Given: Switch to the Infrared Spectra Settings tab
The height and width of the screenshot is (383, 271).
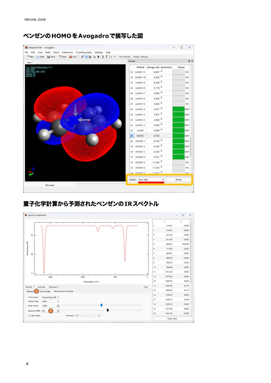Looking at the screenshot, I should click(64, 291).
